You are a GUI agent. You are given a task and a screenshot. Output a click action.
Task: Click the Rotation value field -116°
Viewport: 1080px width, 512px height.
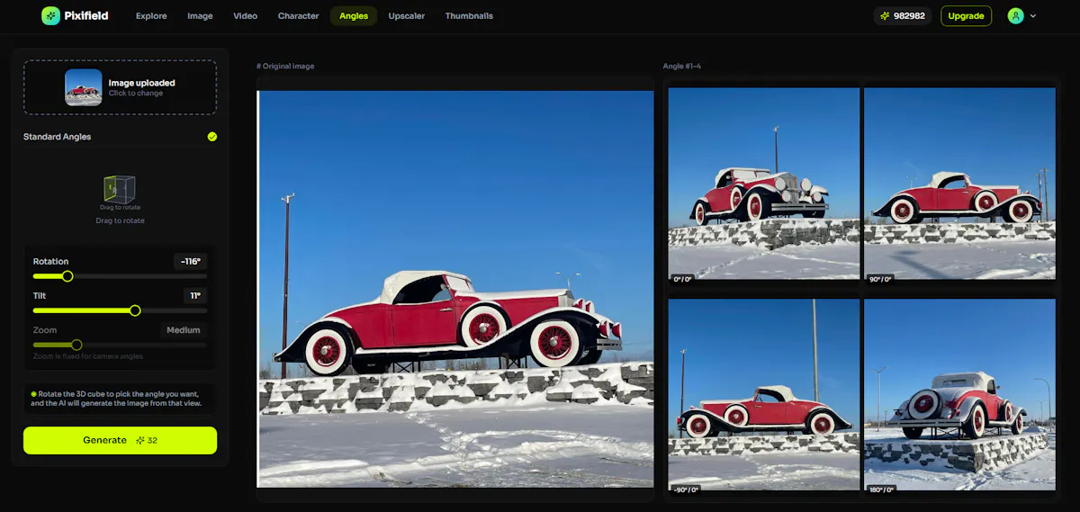coord(190,262)
